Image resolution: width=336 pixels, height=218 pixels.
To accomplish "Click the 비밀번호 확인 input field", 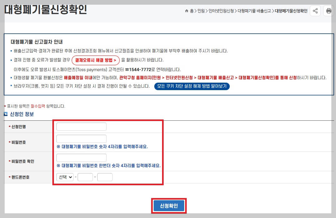I will 81,157.
